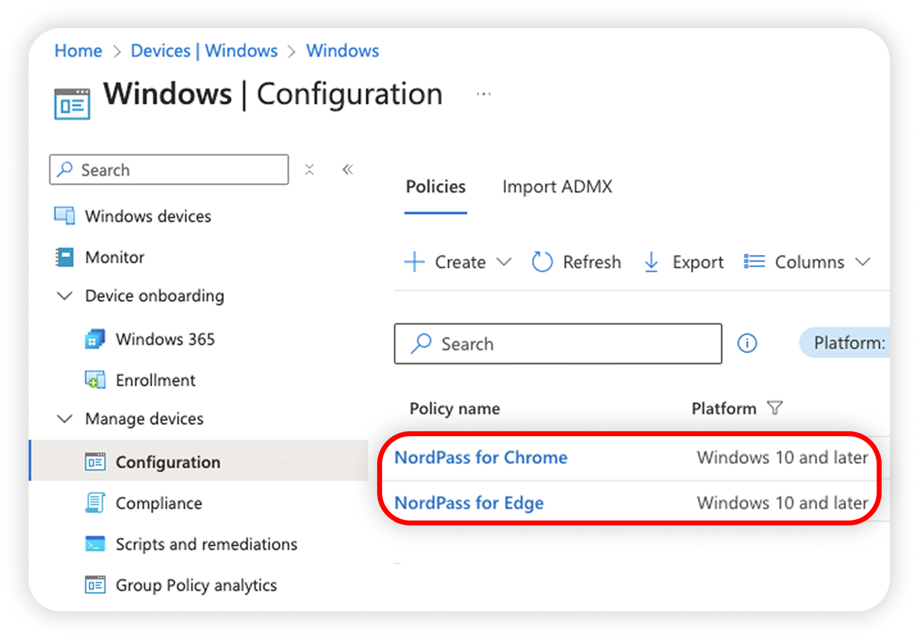Open the ellipsis menu beside the Configuration title

(x=484, y=94)
